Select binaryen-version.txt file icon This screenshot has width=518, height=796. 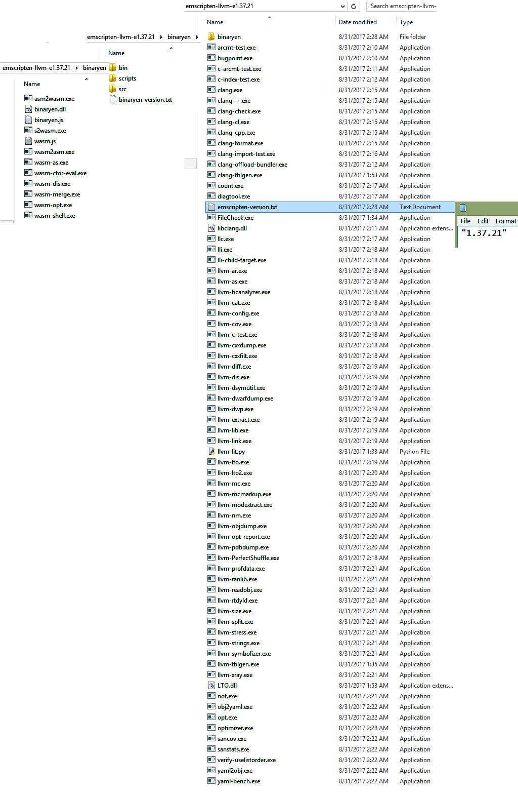click(113, 99)
